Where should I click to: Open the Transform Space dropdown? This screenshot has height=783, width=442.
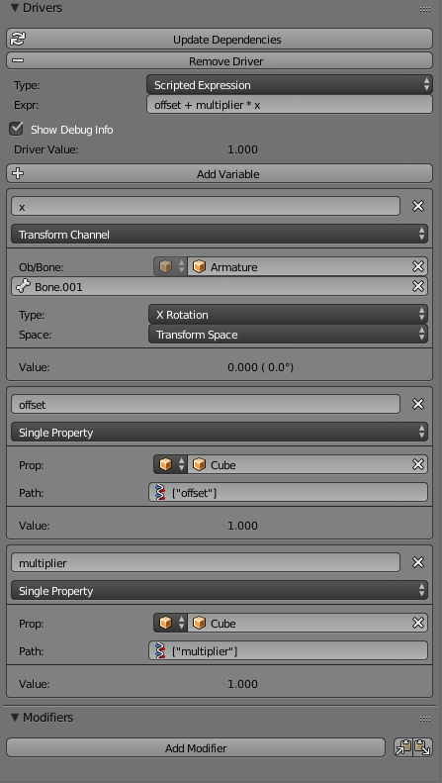pos(289,334)
